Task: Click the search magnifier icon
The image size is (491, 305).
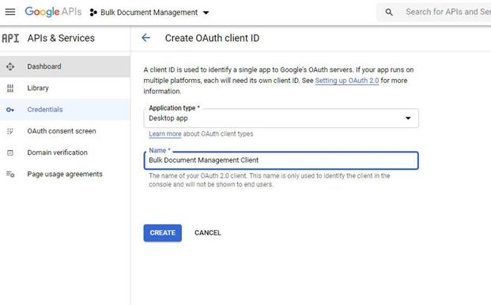Action: [389, 12]
